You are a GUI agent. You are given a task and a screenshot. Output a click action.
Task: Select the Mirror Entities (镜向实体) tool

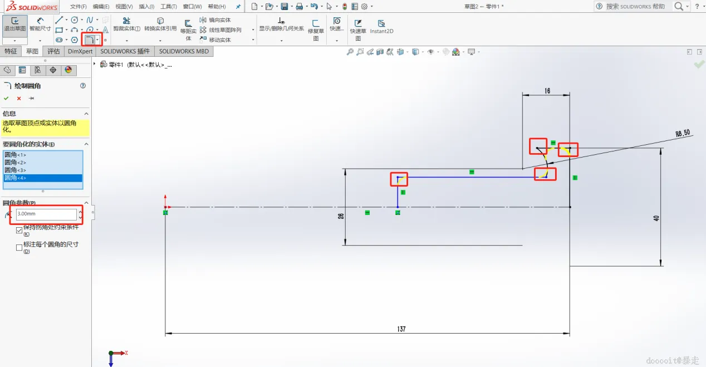point(215,20)
